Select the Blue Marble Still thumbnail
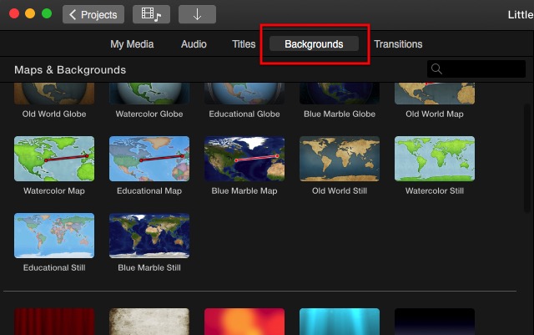The width and height of the screenshot is (534, 335). tap(149, 236)
